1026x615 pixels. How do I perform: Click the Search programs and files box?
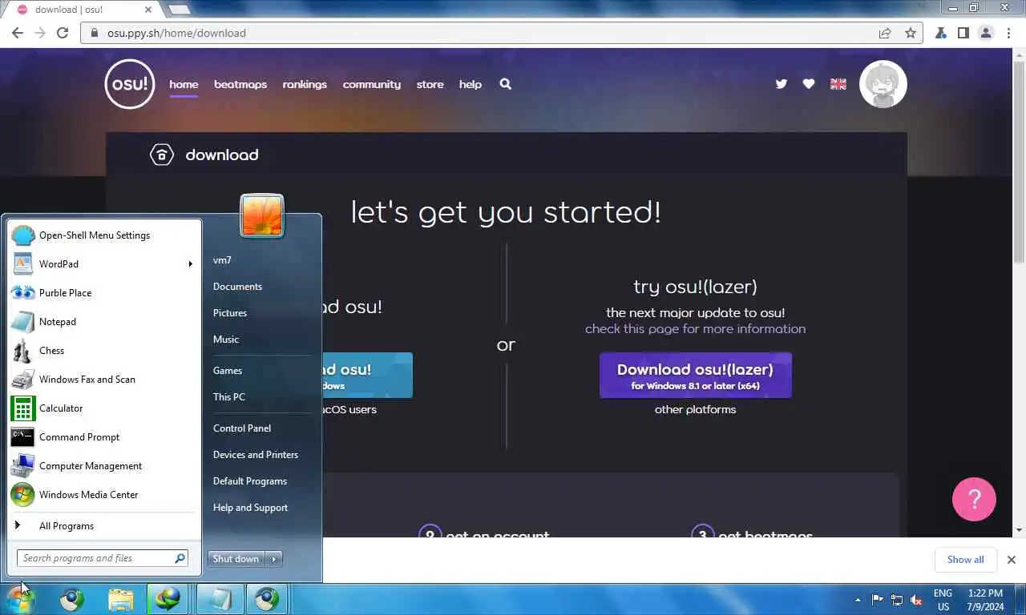102,558
